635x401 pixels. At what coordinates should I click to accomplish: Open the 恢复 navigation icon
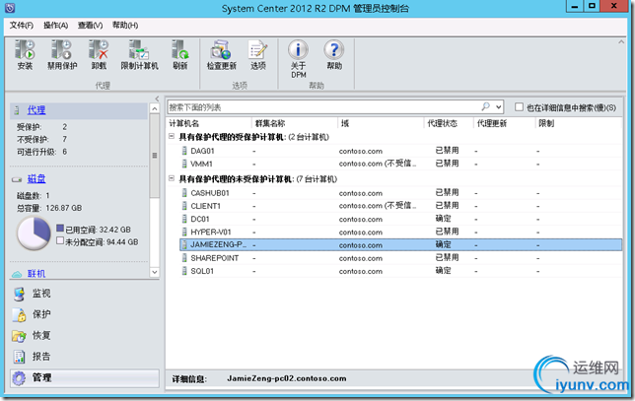click(x=19, y=336)
